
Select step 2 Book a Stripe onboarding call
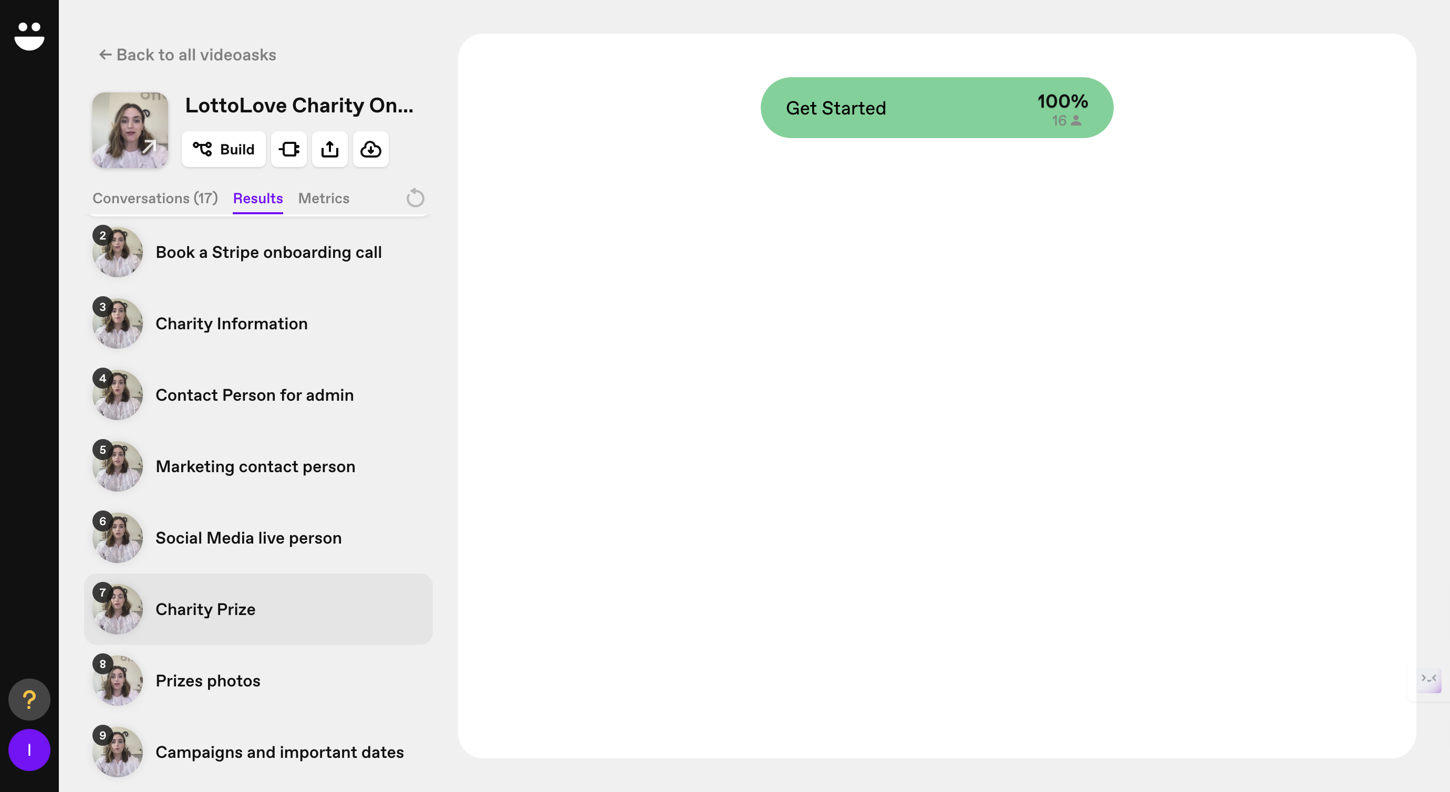pyautogui.click(x=268, y=252)
